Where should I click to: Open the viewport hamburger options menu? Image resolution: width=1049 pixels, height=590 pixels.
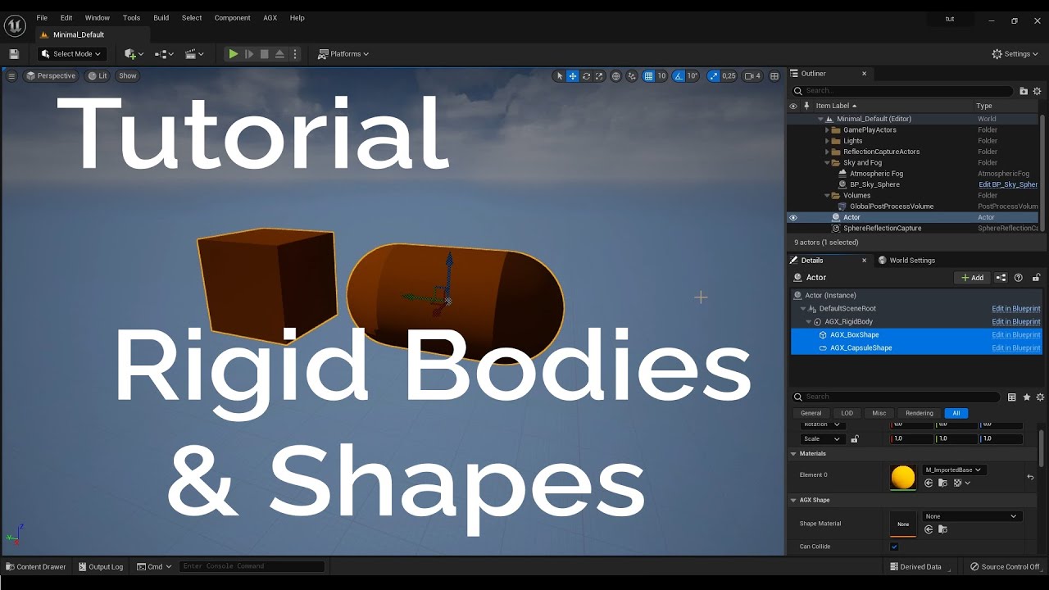(11, 75)
